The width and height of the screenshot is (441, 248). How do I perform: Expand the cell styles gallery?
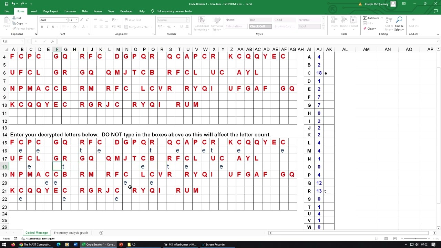[x=324, y=28]
